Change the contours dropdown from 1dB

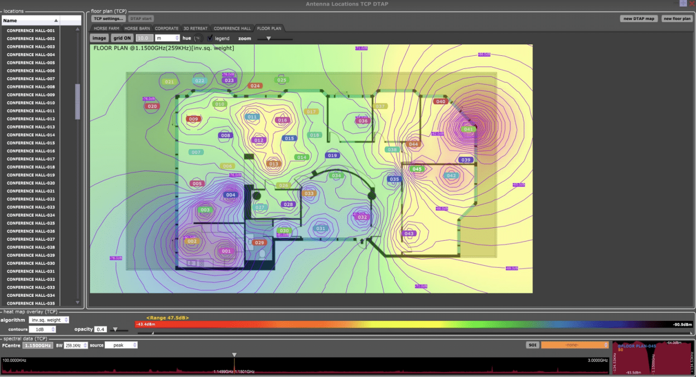42,329
